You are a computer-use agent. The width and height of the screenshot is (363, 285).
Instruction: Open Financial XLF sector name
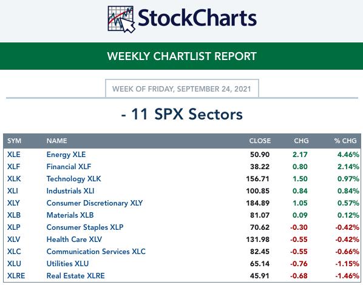69,167
